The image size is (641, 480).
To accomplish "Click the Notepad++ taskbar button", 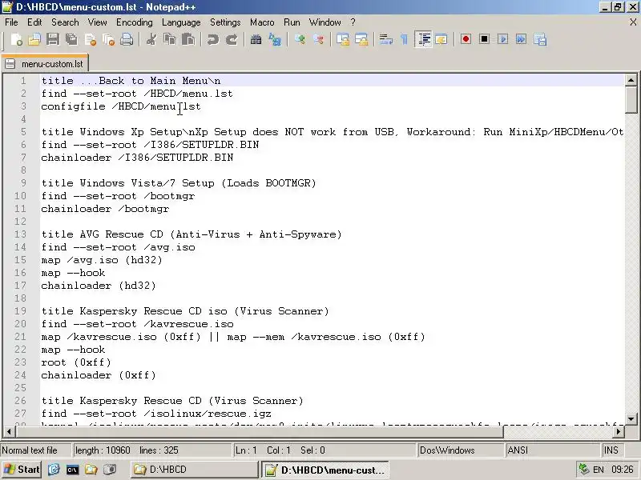I will click(325, 470).
